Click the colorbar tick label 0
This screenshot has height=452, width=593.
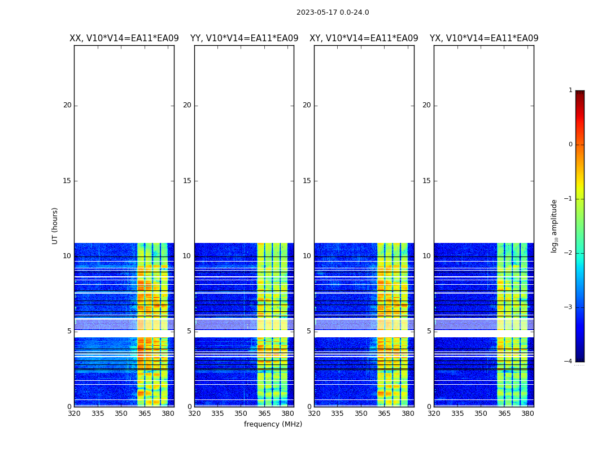[x=570, y=145]
